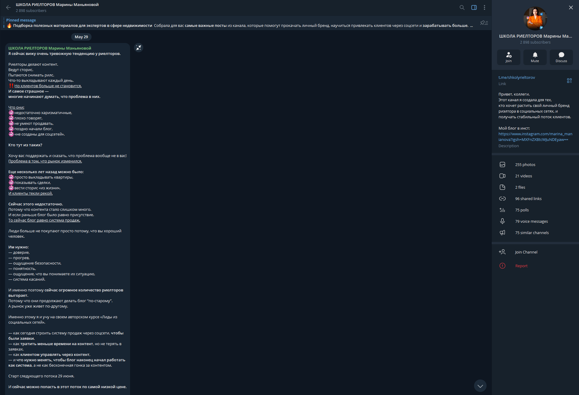The height and width of the screenshot is (395, 579).
Task: Open 75 similar channels
Action: pyautogui.click(x=535, y=233)
